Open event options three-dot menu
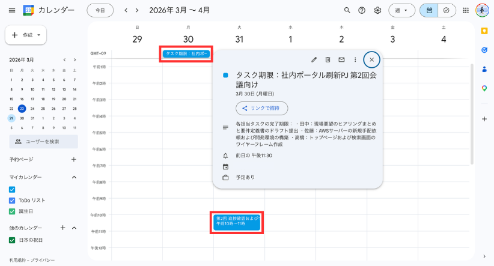The width and height of the screenshot is (494, 266). (x=355, y=59)
